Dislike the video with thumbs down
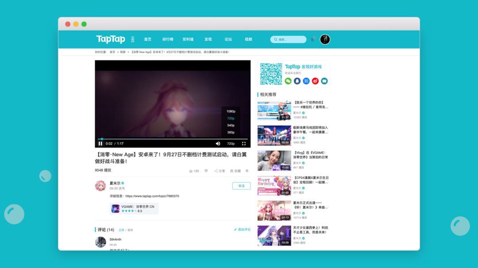The width and height of the screenshot is (478, 268). pos(206,171)
